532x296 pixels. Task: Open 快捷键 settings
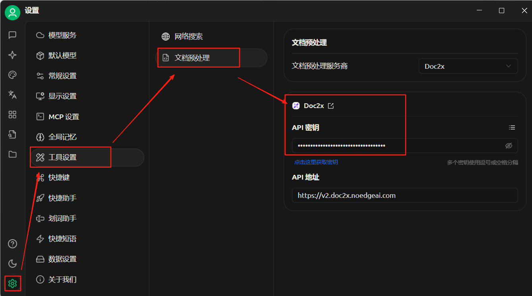(87, 178)
